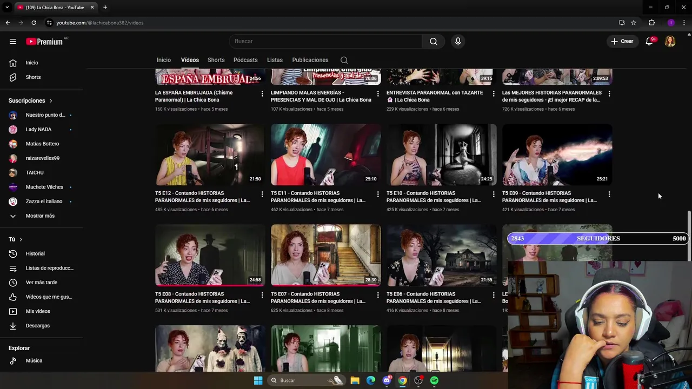The image size is (692, 389).
Task: Open options for ENTREVISTA PARANORMAL video
Action: 494,93
